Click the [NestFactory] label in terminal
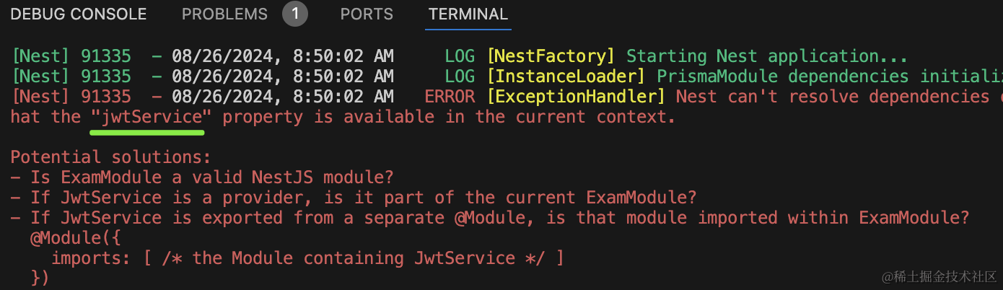 click(x=551, y=56)
